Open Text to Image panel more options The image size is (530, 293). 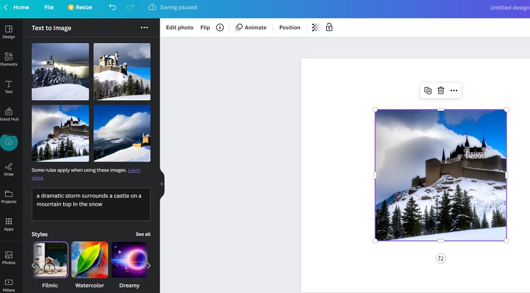coord(144,27)
